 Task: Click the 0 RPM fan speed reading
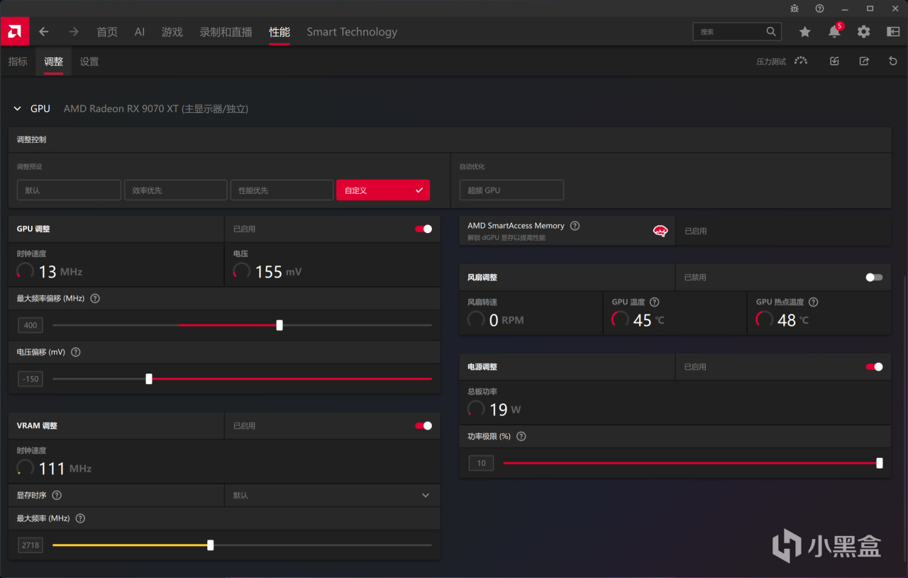506,320
